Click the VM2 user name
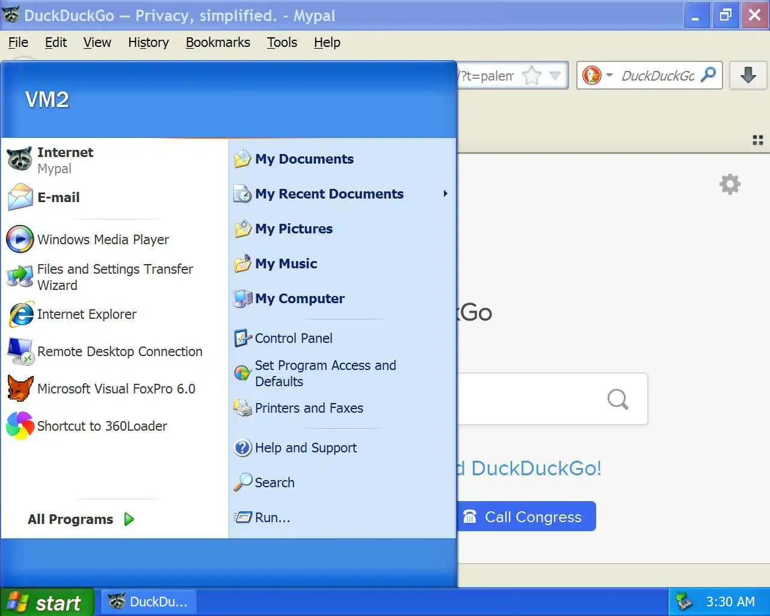The image size is (770, 616). [47, 99]
